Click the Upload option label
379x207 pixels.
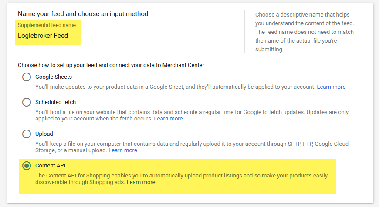(44, 134)
